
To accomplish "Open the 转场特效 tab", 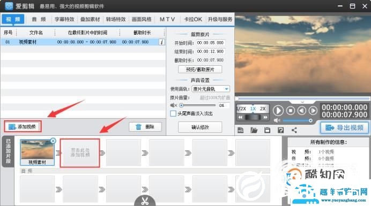I will tap(116, 19).
